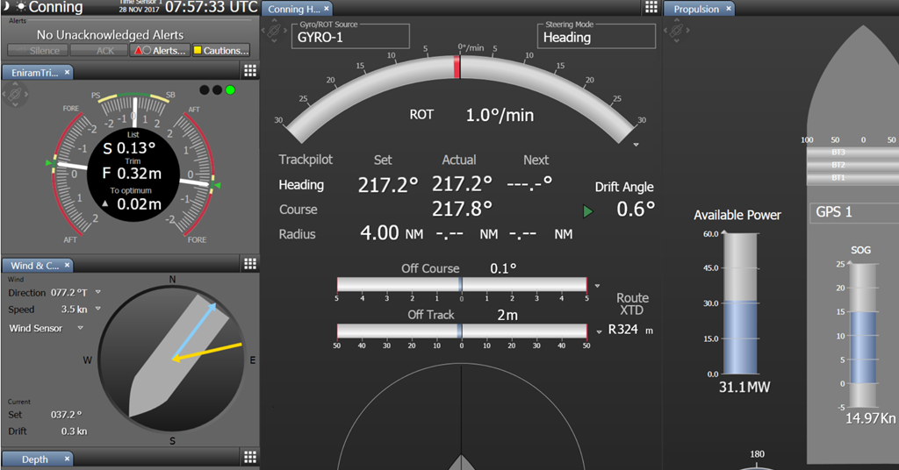Screen dimensions: 899x470
Task: Click the Gyro/ROT Source GYRO-1 field
Action: click(x=350, y=37)
